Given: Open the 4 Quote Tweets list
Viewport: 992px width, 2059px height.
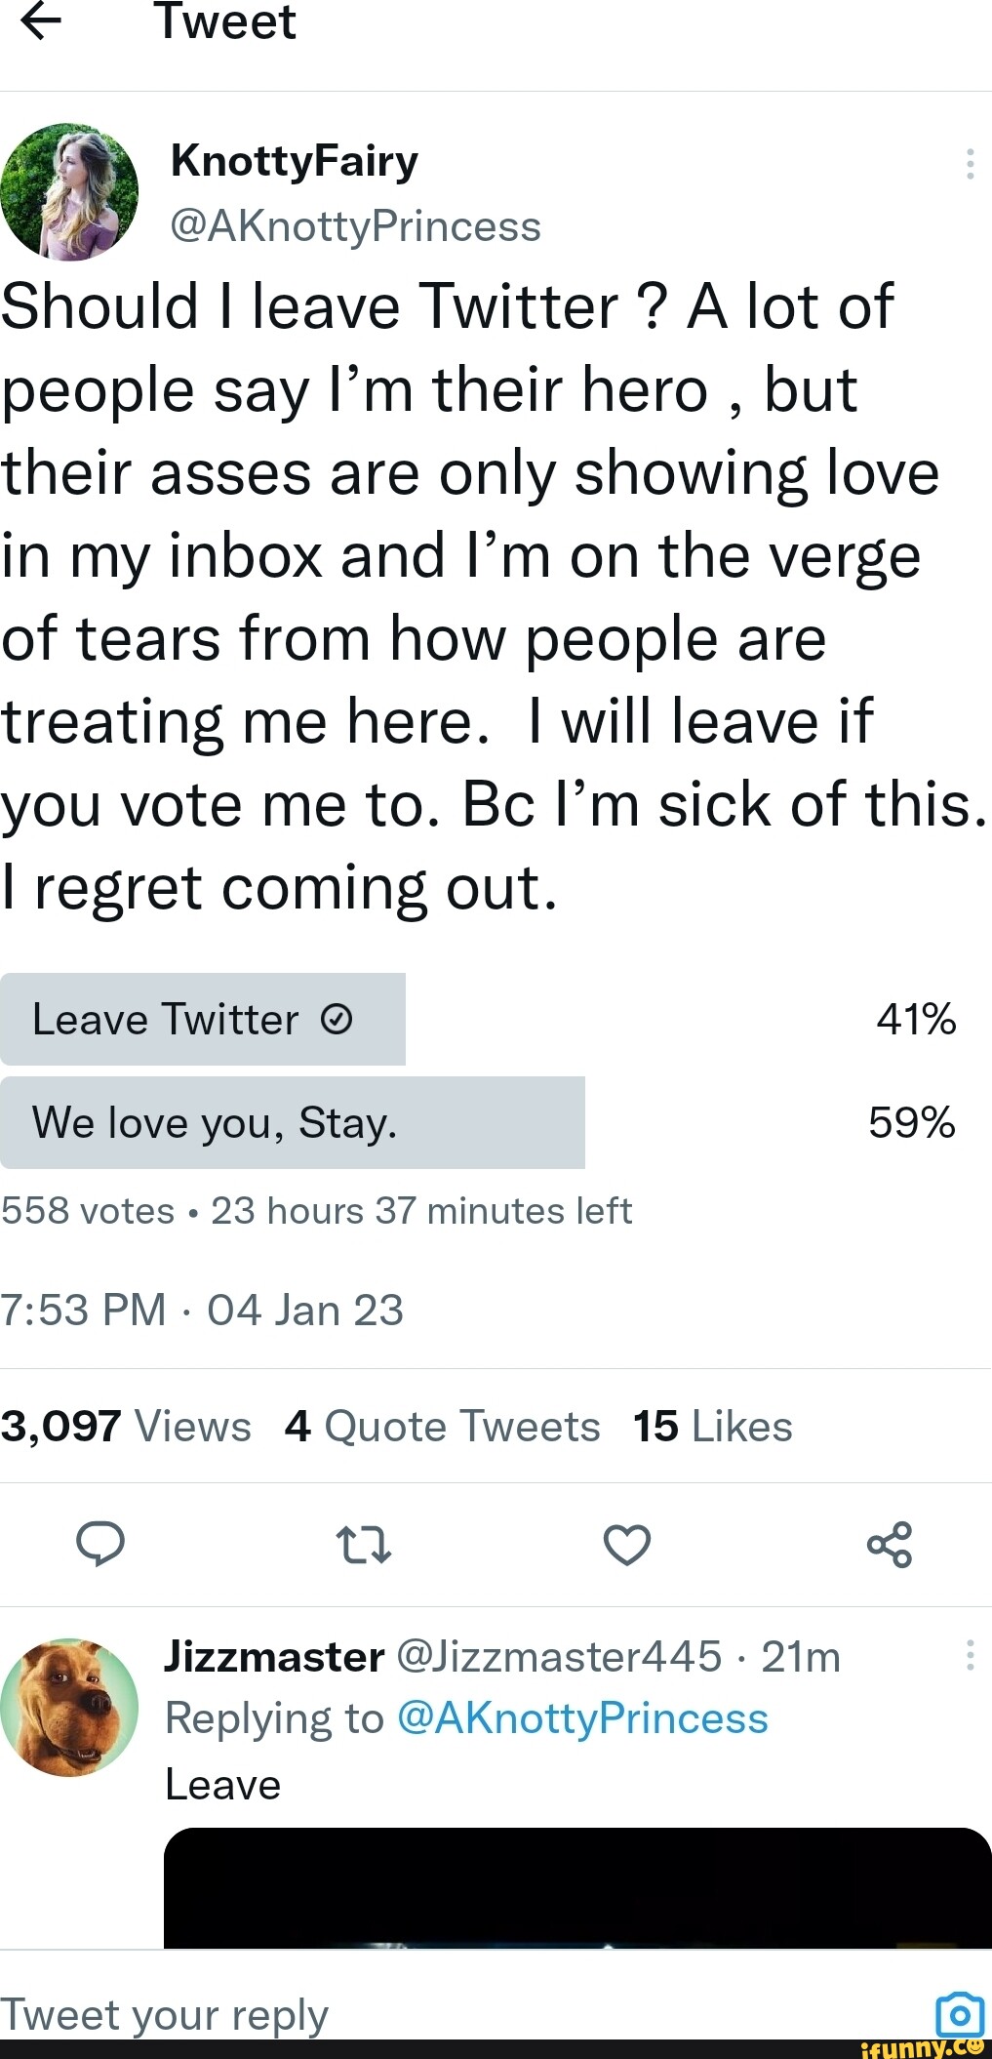Looking at the screenshot, I should [x=442, y=1427].
